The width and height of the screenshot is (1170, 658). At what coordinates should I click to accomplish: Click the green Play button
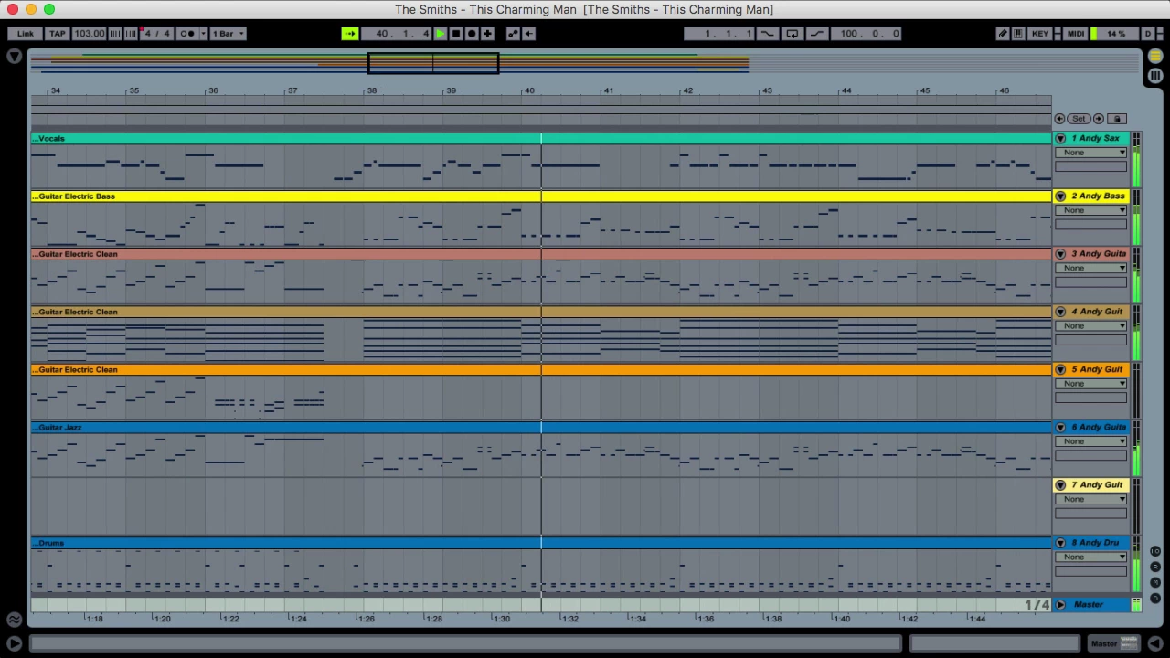[441, 34]
